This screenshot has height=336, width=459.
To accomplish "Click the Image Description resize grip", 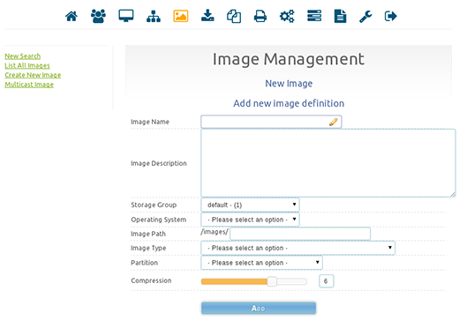I will click(453, 194).
